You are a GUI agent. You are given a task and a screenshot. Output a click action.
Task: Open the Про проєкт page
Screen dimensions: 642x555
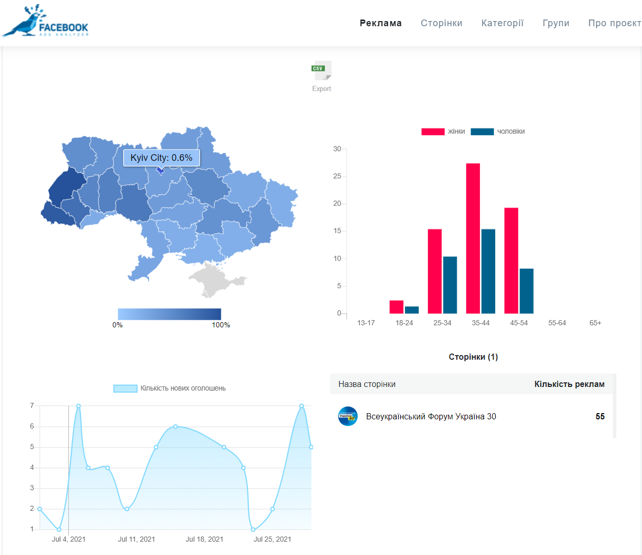click(x=614, y=23)
